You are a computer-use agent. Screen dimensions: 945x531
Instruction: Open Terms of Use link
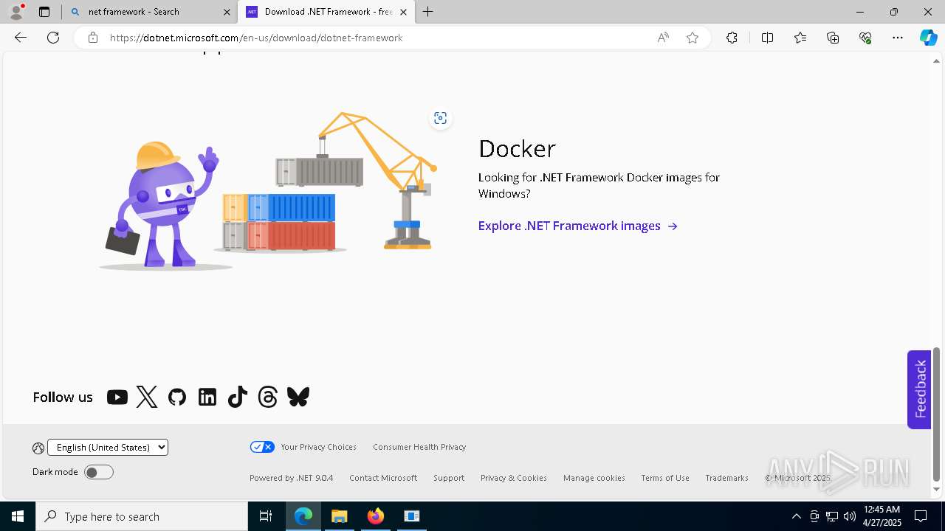[665, 478]
